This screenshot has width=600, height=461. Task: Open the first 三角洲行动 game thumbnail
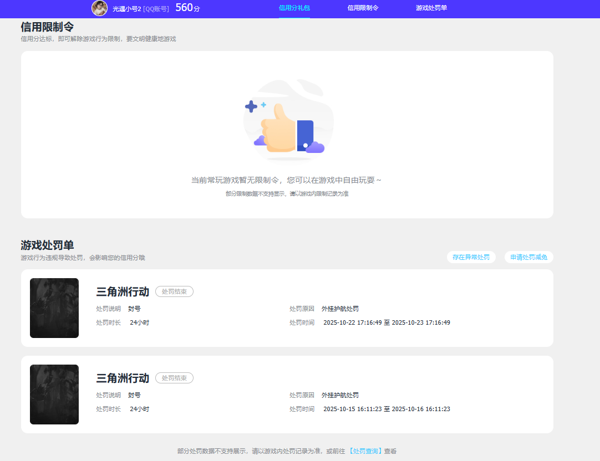click(54, 308)
